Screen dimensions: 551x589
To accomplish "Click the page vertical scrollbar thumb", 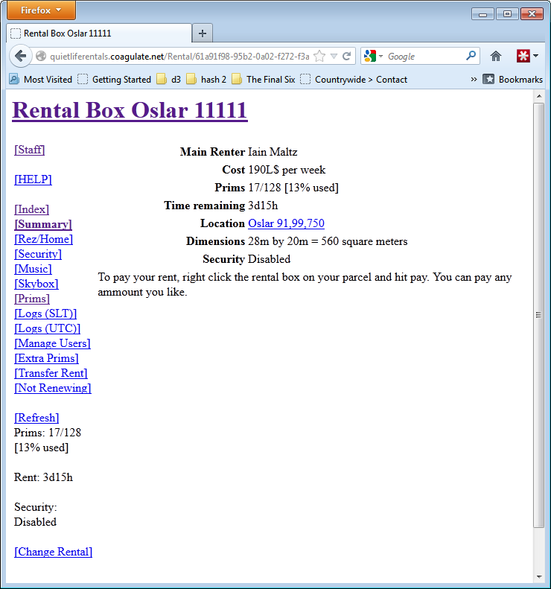I will pyautogui.click(x=539, y=314).
